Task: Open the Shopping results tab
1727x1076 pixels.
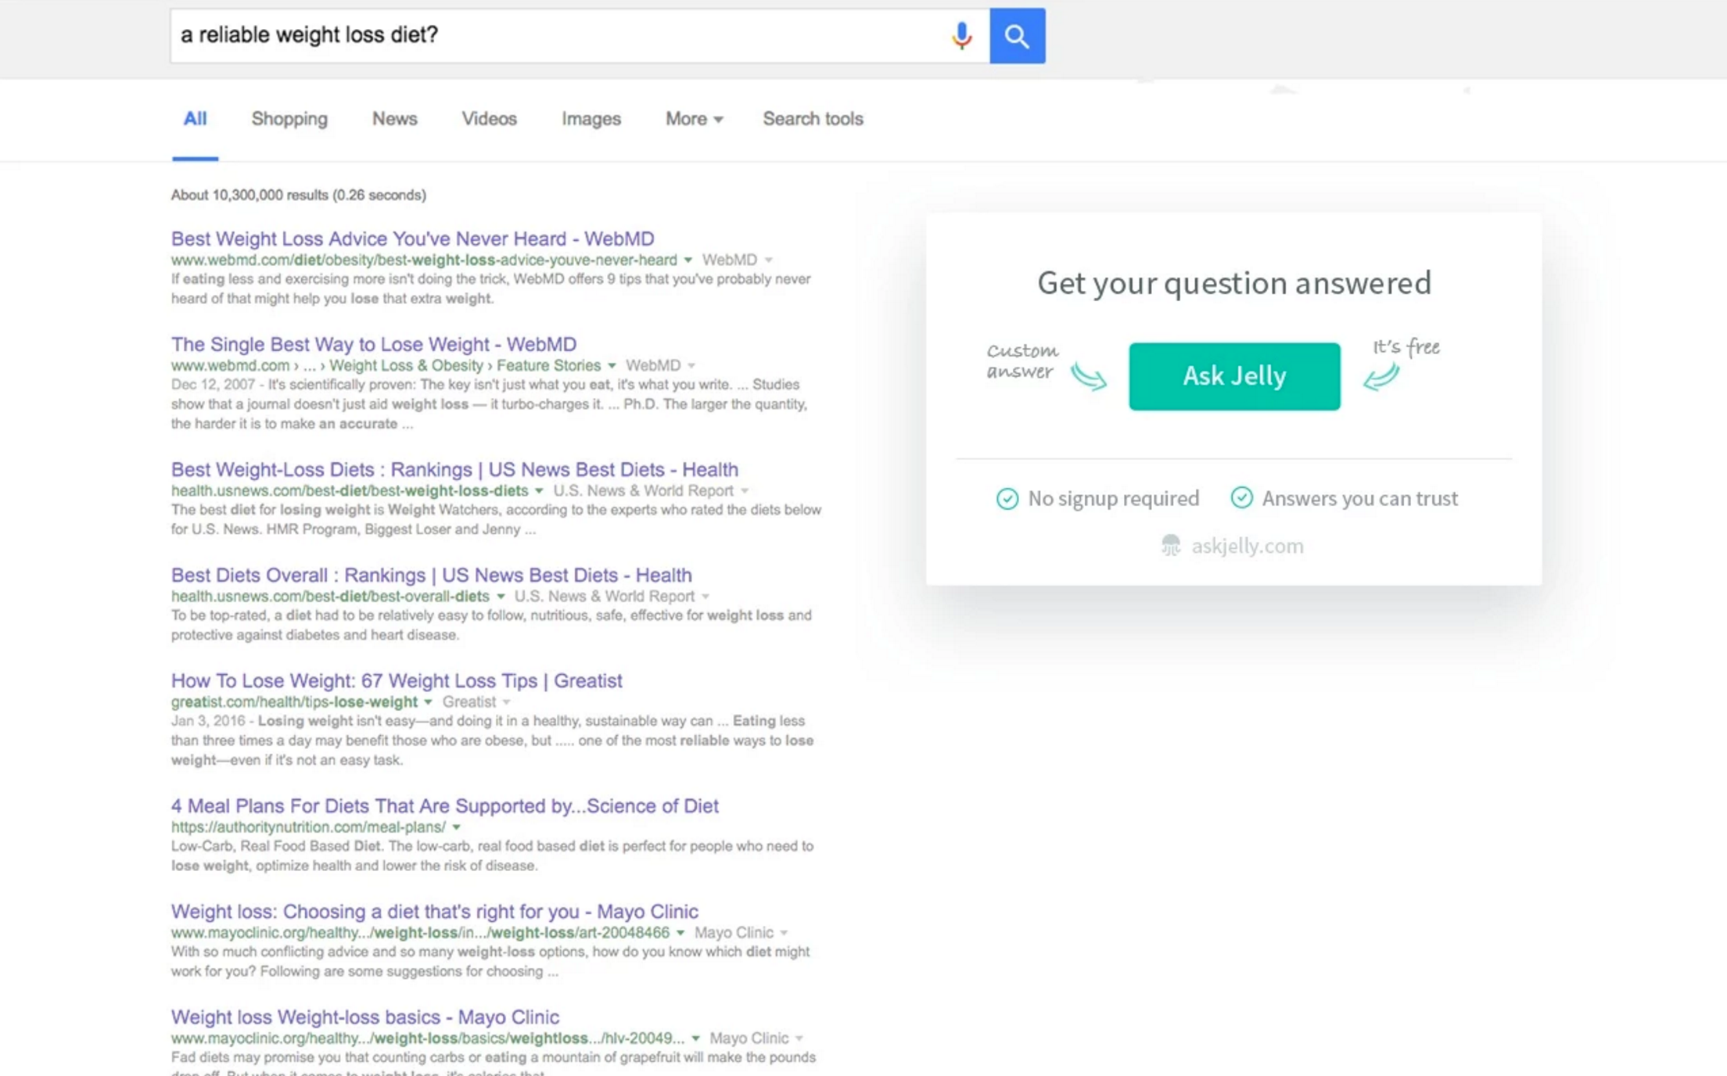Action: coord(289,119)
